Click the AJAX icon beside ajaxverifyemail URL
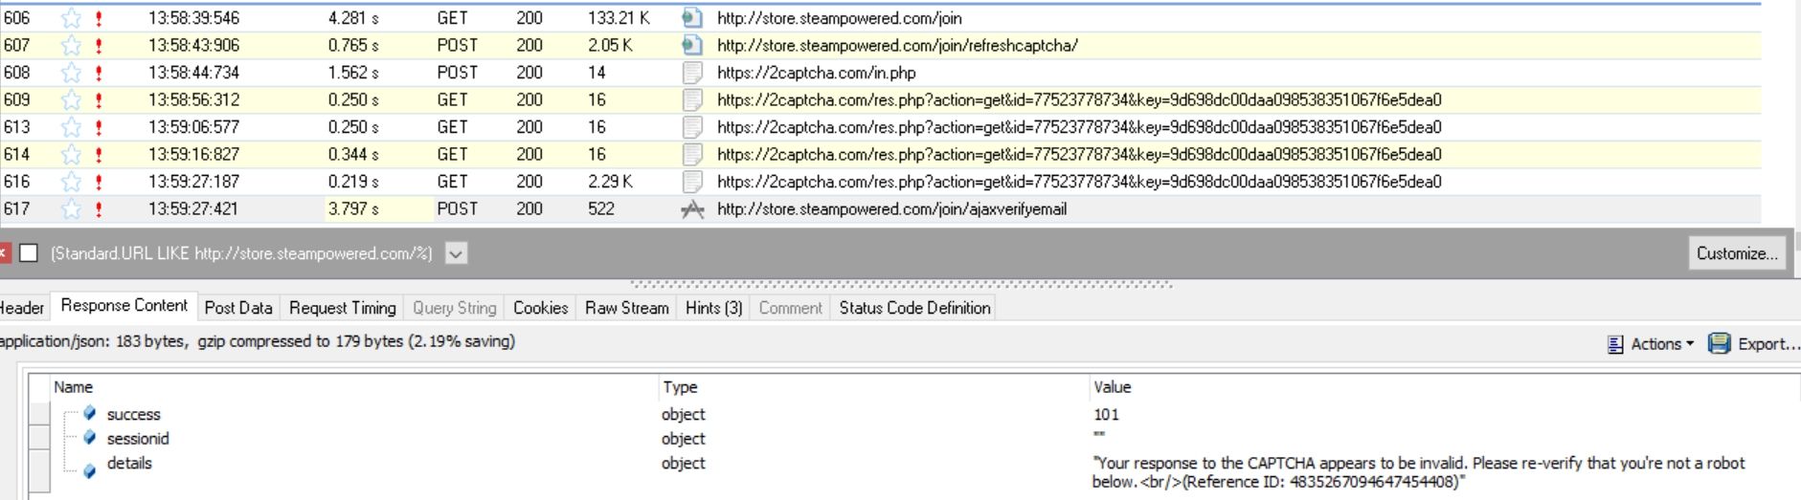This screenshot has width=1801, height=500. pyautogui.click(x=691, y=209)
